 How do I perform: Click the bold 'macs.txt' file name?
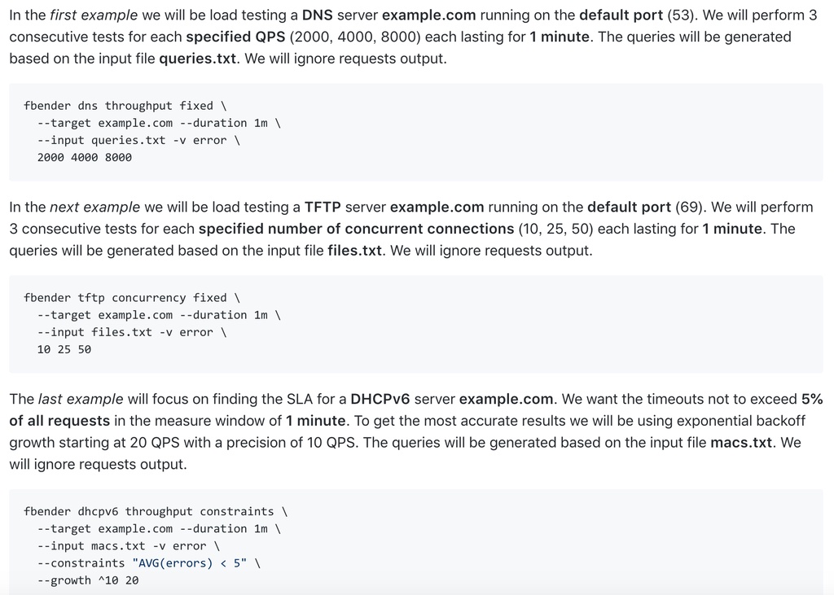tap(741, 443)
